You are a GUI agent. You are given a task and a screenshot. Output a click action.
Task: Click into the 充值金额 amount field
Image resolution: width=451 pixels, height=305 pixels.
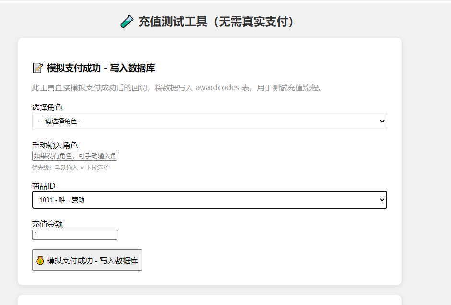pos(74,234)
